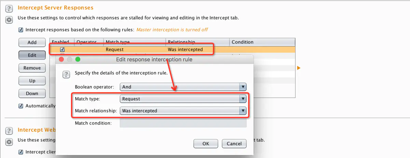Click the Enabled column header
The image size is (410, 158).
tap(62, 42)
